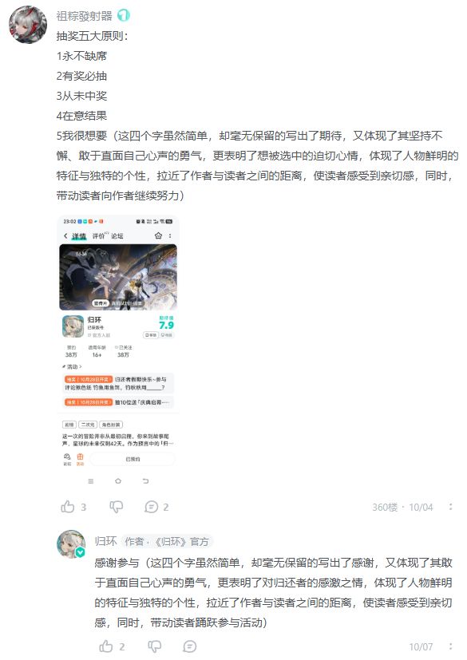Tap the 评价 tab in the screenshot
The height and width of the screenshot is (660, 467).
(99, 236)
